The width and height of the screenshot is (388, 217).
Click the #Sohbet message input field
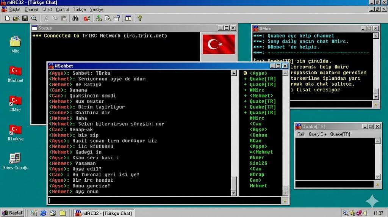[x=165, y=200]
